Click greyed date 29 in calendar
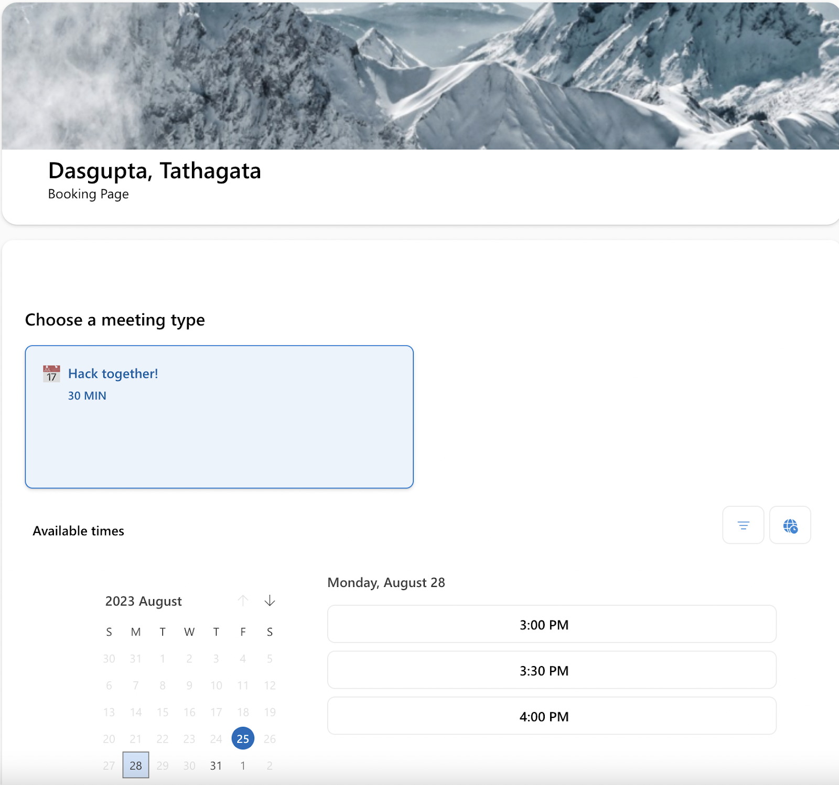This screenshot has height=785, width=839. (163, 766)
